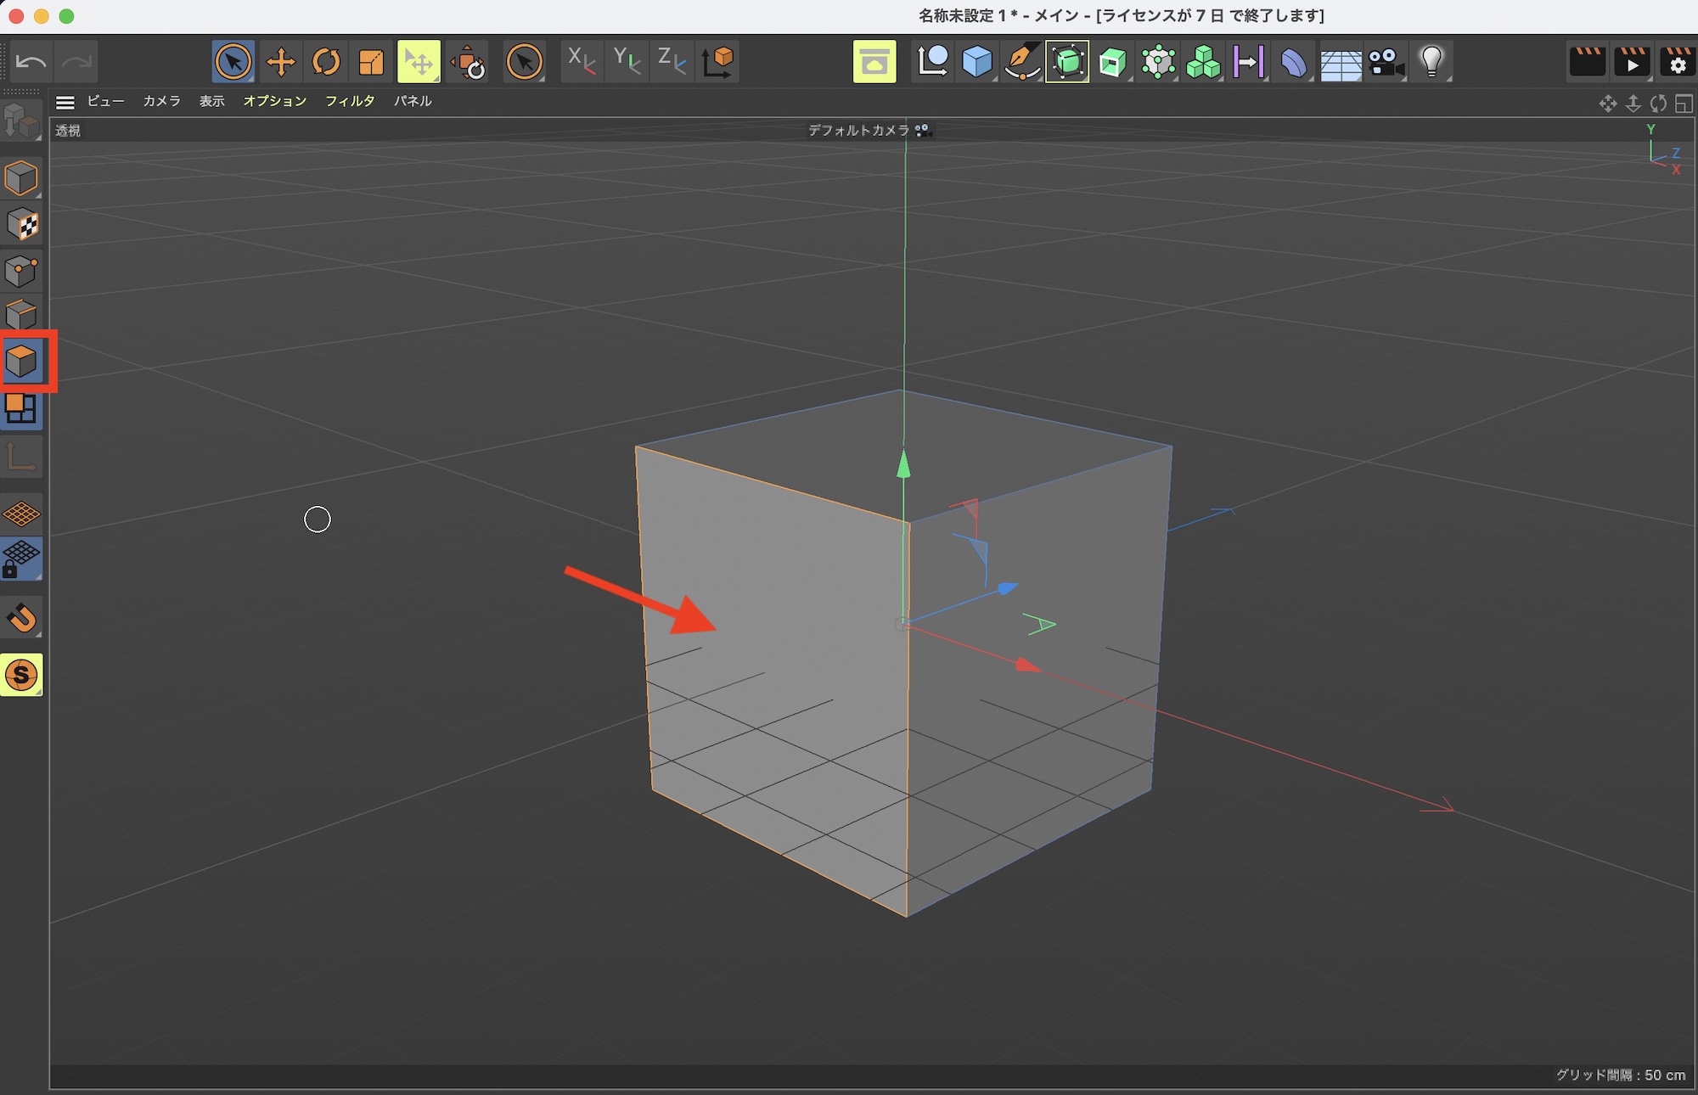
Task: Add a Camera object
Action: pos(1386,62)
